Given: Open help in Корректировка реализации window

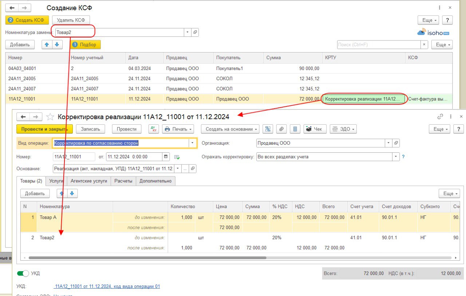Looking at the screenshot, I should 458,129.
